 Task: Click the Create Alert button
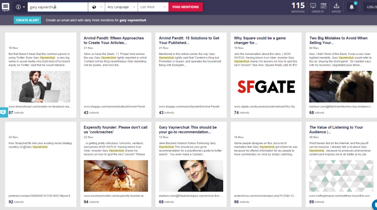click(27, 20)
